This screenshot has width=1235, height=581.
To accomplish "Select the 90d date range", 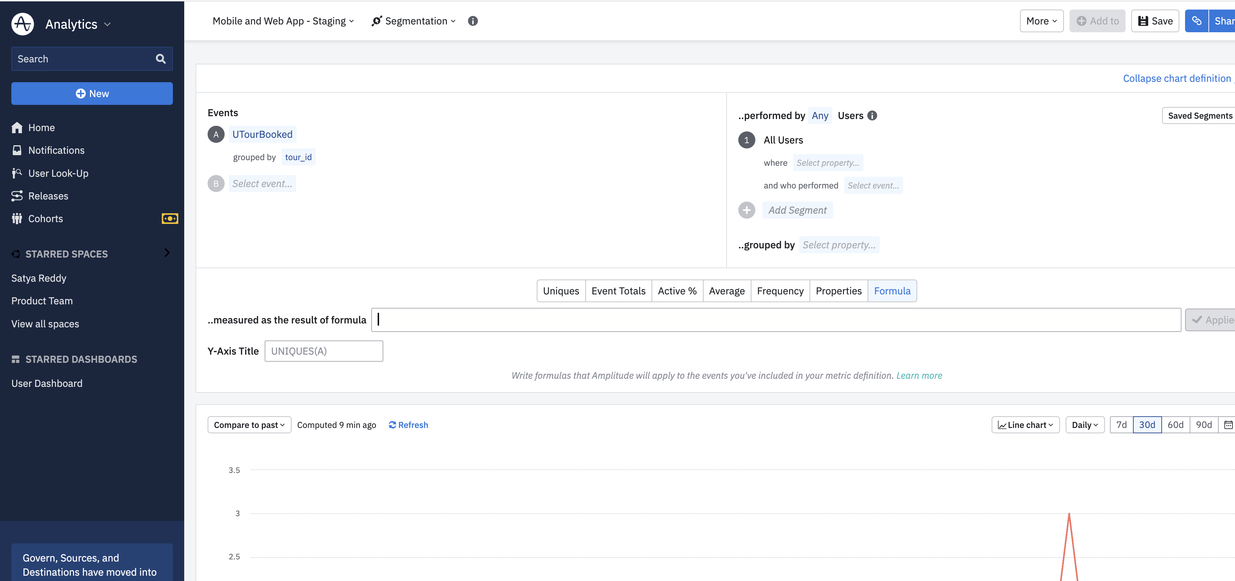I will pos(1203,425).
